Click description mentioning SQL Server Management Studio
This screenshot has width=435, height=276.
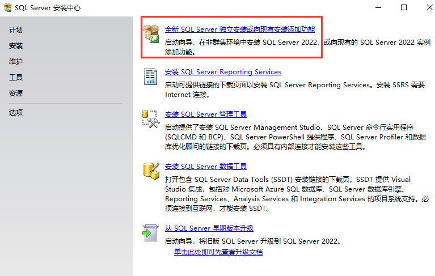(x=295, y=137)
